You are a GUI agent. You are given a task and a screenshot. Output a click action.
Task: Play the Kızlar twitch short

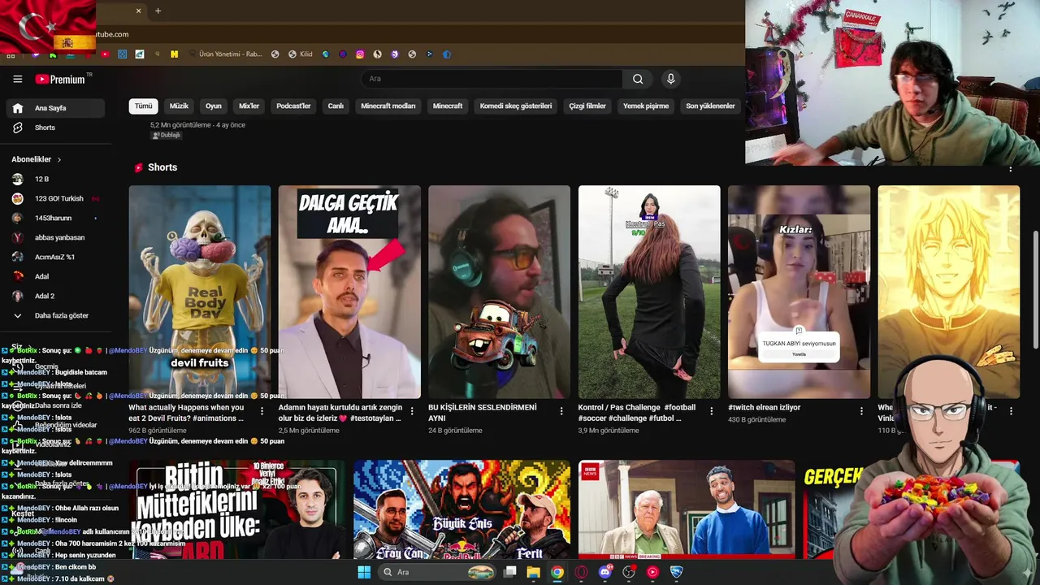click(x=799, y=292)
